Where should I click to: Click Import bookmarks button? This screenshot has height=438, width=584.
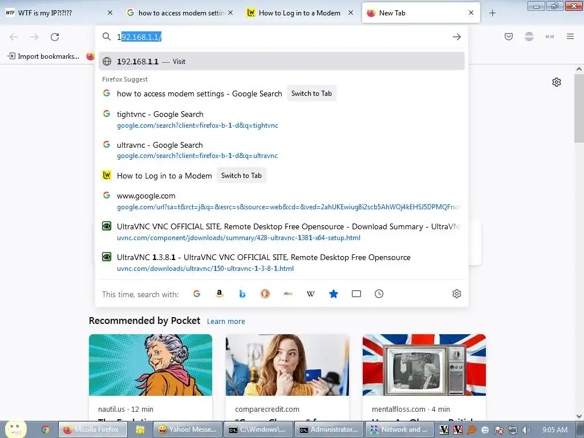[43, 56]
